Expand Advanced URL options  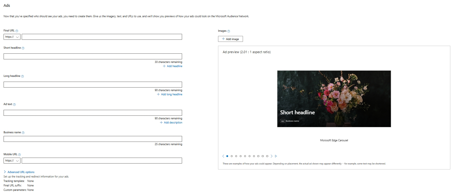click(x=19, y=172)
